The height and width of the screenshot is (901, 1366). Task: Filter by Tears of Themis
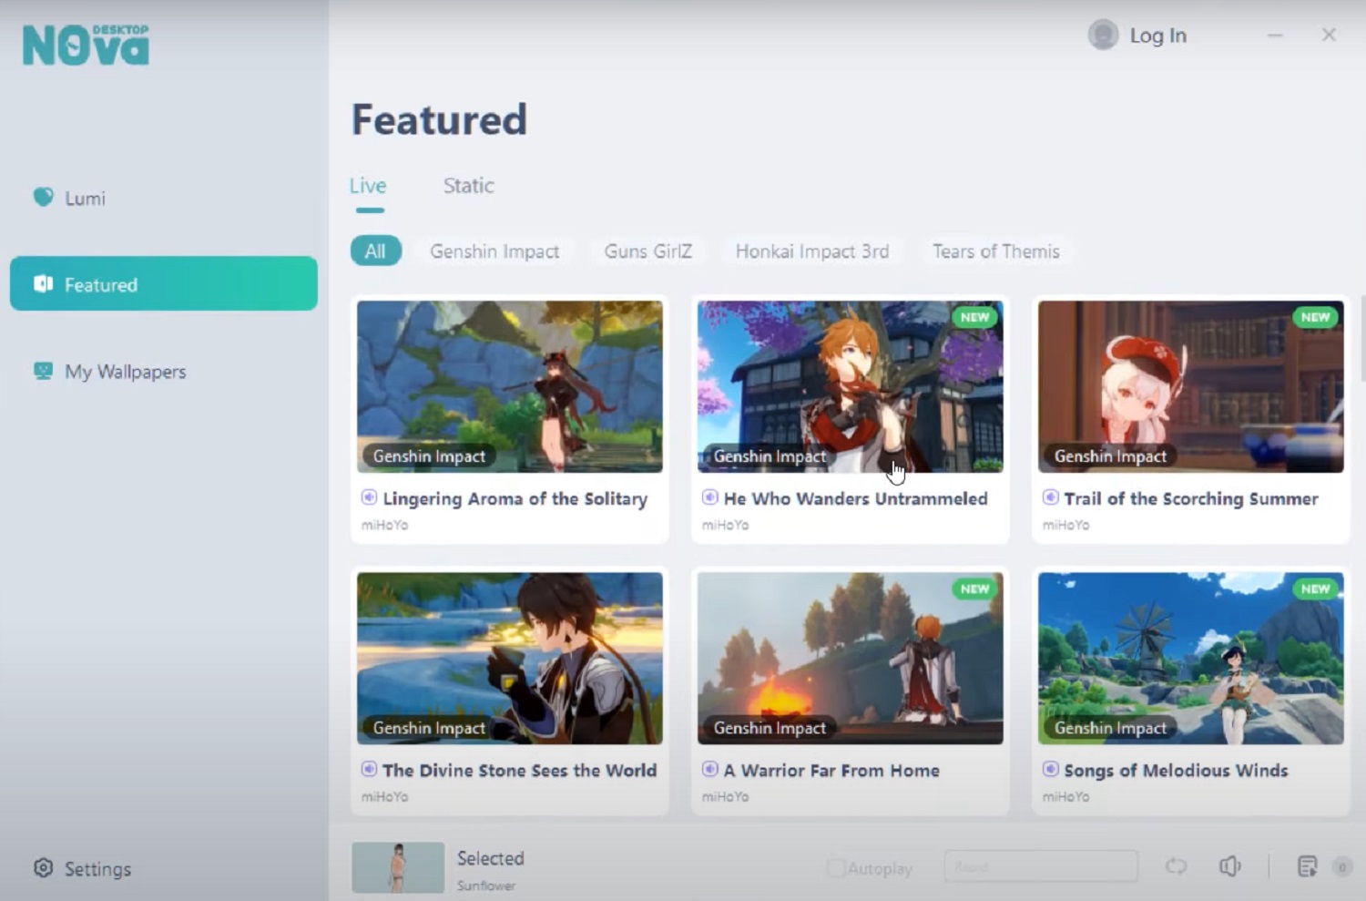click(995, 251)
